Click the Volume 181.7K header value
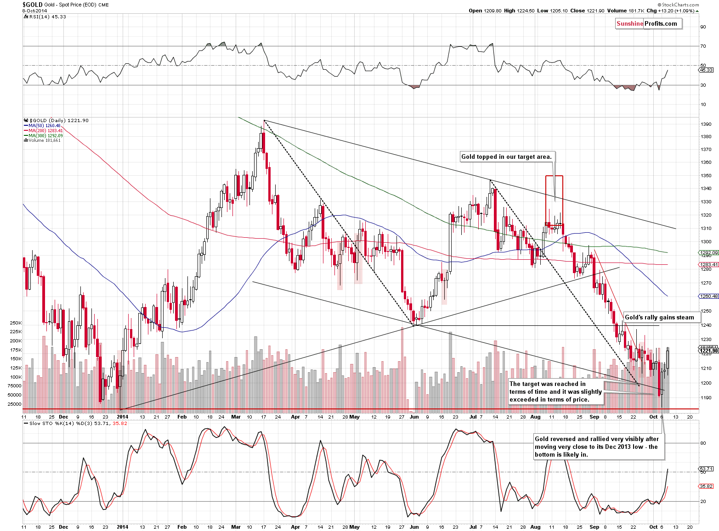Image resolution: width=719 pixels, height=531 pixels. point(625,11)
